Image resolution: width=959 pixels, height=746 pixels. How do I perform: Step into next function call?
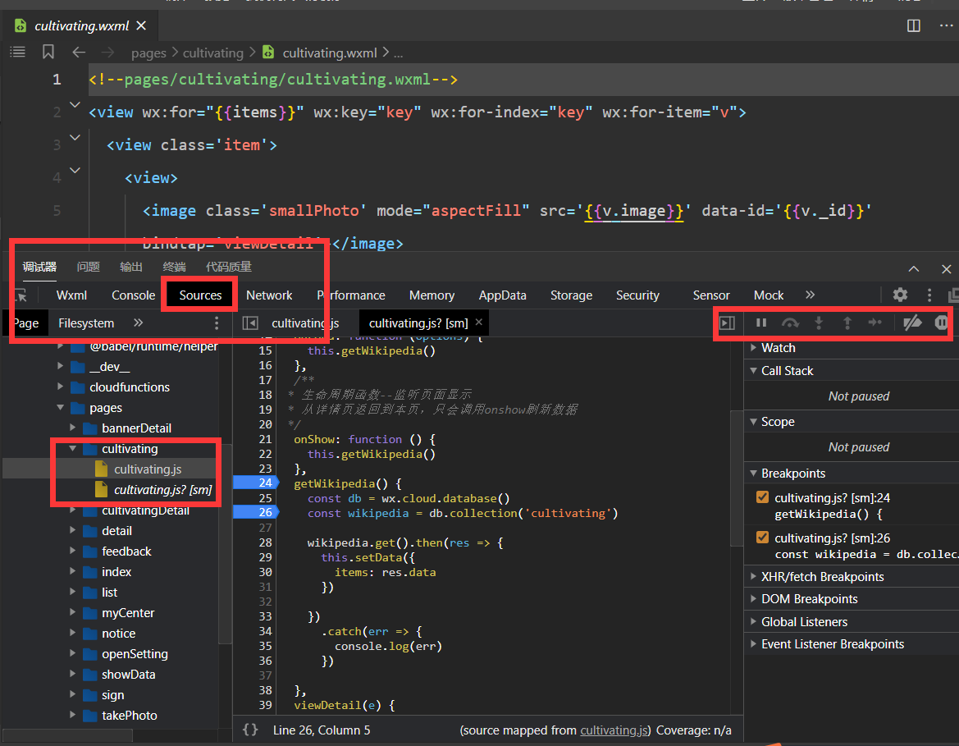pos(819,323)
